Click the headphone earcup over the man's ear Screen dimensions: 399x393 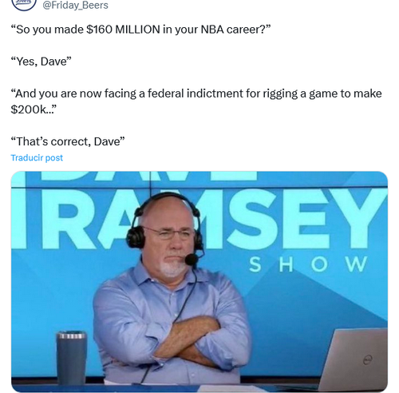pos(136,236)
